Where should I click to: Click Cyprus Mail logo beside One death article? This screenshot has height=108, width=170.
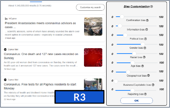[5, 49]
